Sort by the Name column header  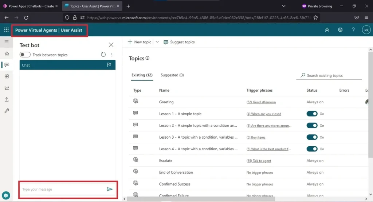(164, 90)
